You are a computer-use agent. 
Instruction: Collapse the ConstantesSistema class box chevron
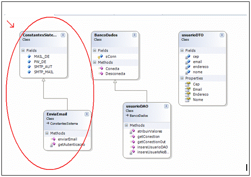(63, 35)
